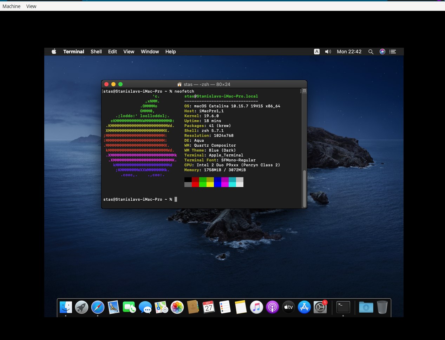This screenshot has width=445, height=340.
Task: Open the Edit menu
Action: coord(112,52)
